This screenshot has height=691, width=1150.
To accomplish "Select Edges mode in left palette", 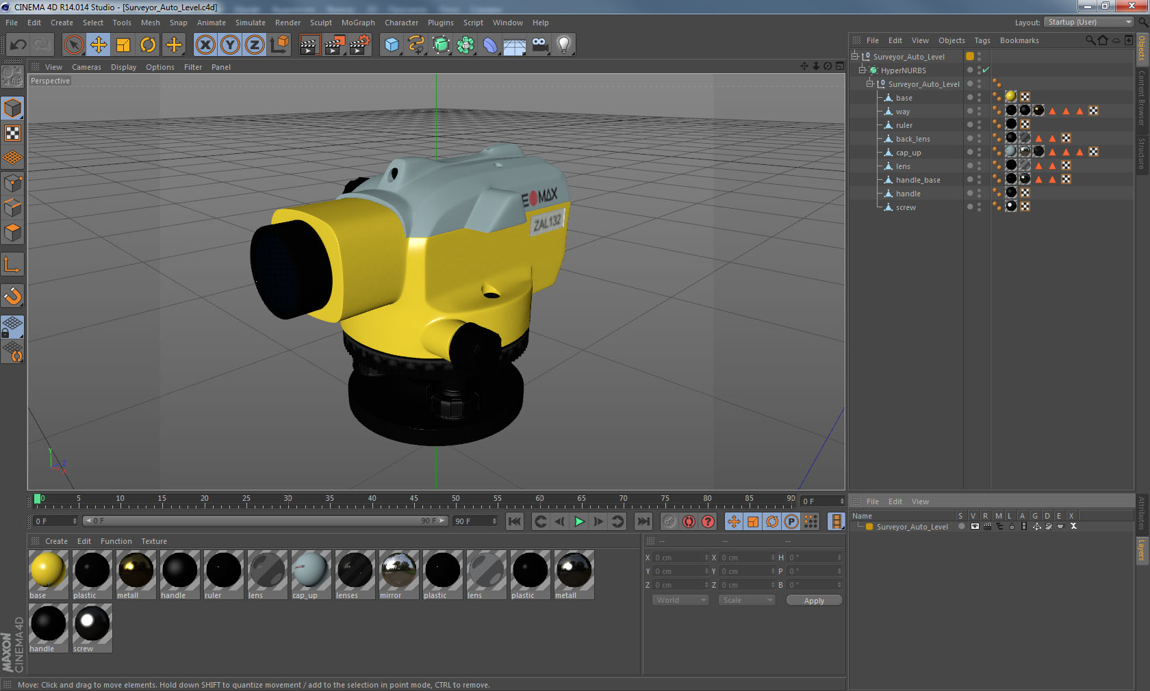I will coord(13,207).
